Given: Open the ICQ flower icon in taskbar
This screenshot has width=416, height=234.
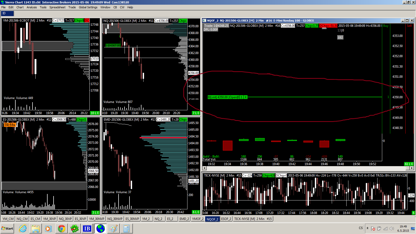Looking at the screenshot, I should (x=74, y=229).
